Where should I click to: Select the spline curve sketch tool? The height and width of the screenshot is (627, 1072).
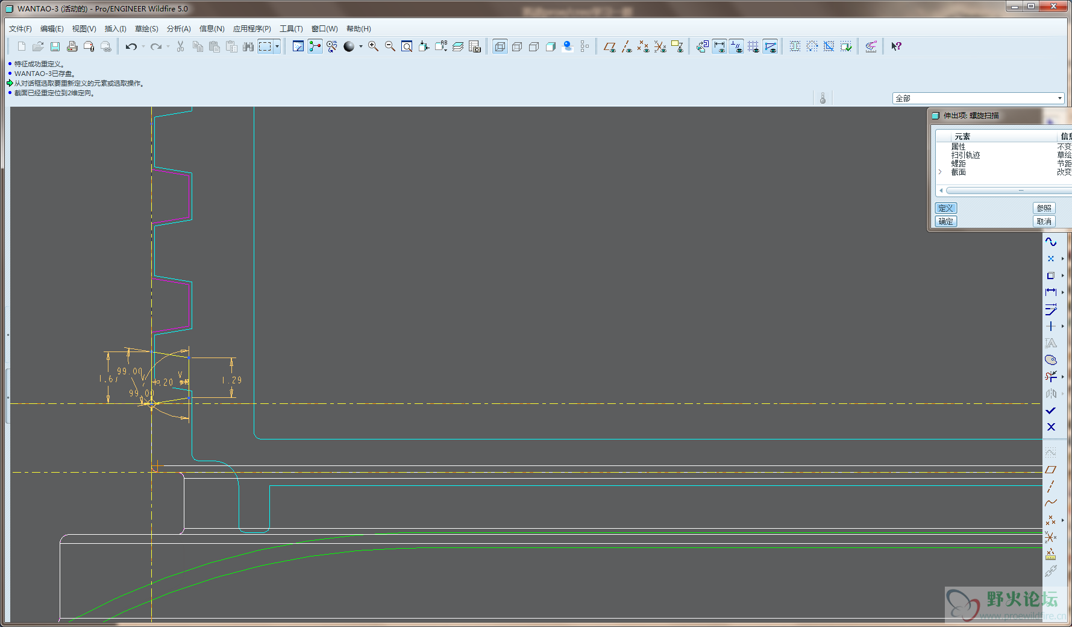1051,242
